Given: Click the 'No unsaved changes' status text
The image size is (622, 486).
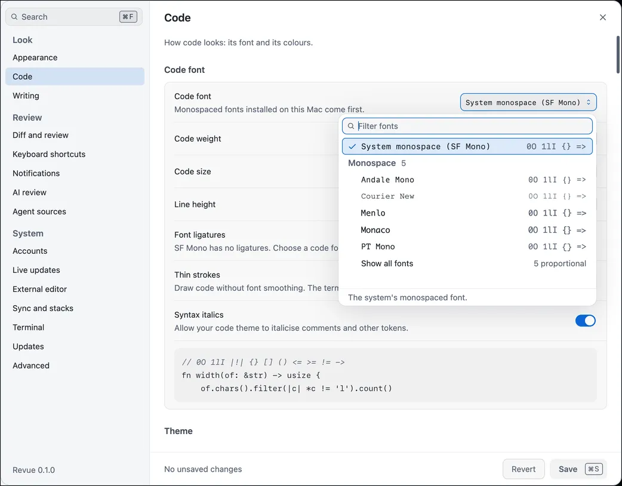Looking at the screenshot, I should [203, 469].
